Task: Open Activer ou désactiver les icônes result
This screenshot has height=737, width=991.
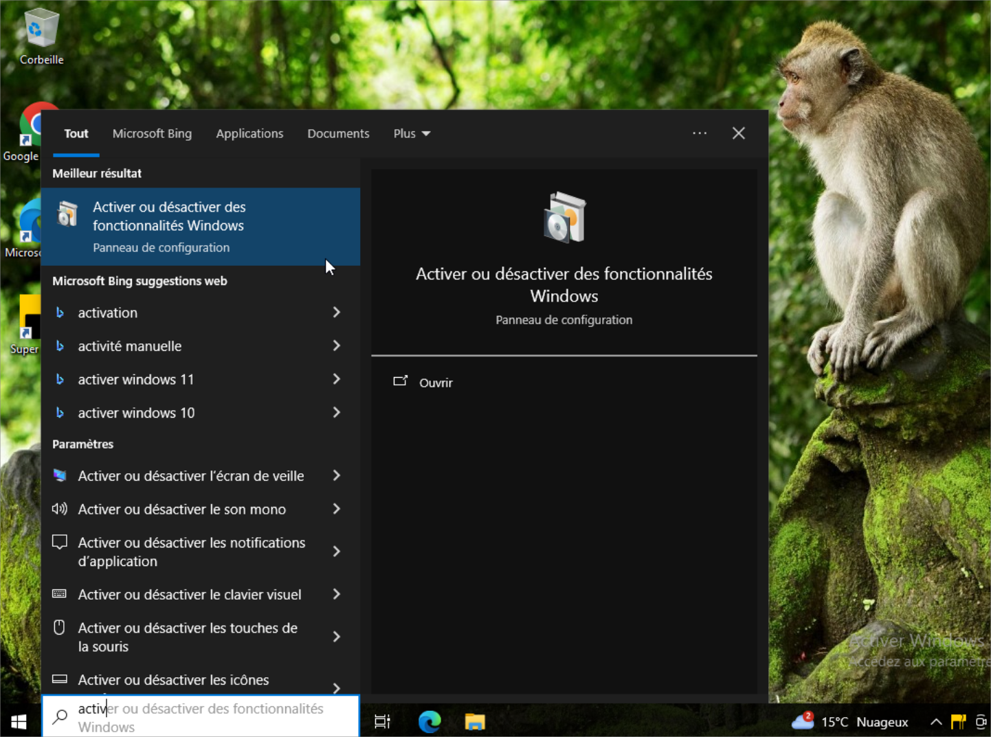Action: (x=201, y=679)
